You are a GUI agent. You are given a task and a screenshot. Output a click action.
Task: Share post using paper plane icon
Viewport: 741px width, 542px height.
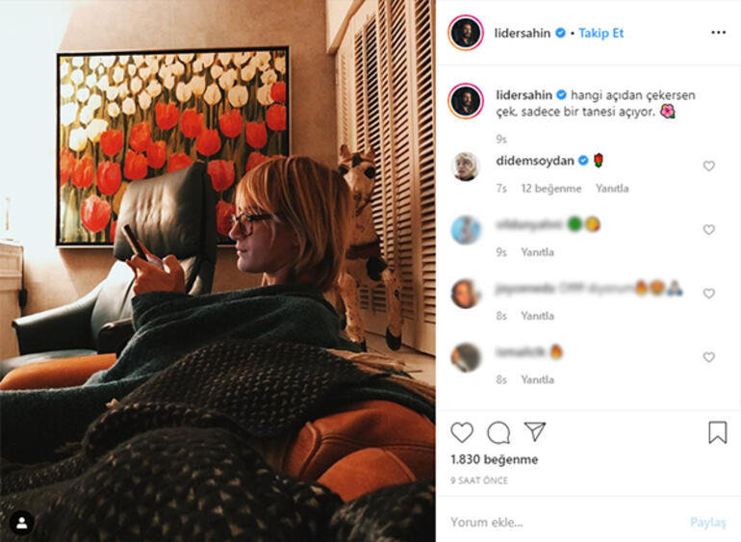535,431
